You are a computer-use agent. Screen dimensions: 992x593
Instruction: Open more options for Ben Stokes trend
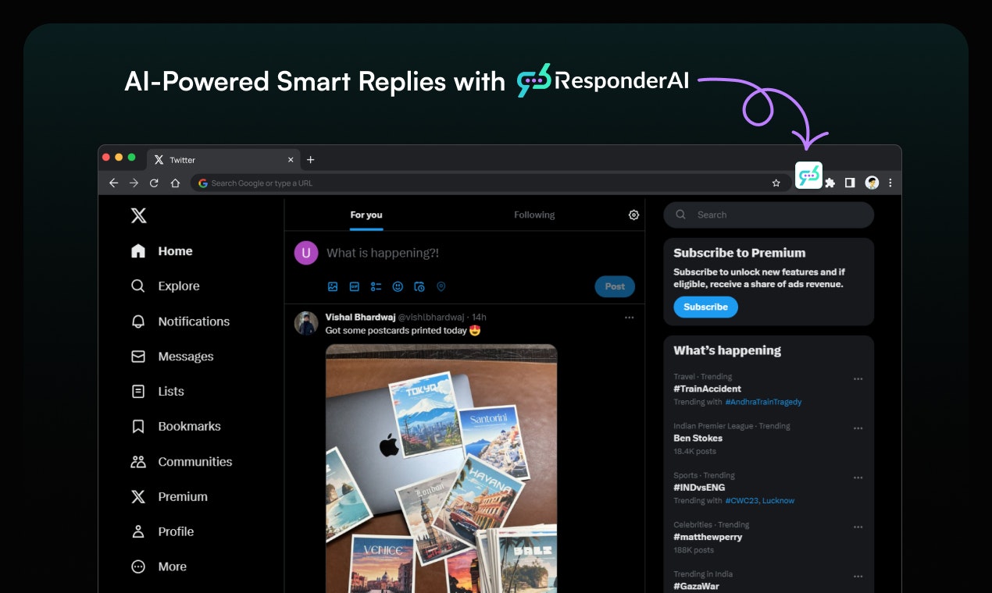(858, 428)
